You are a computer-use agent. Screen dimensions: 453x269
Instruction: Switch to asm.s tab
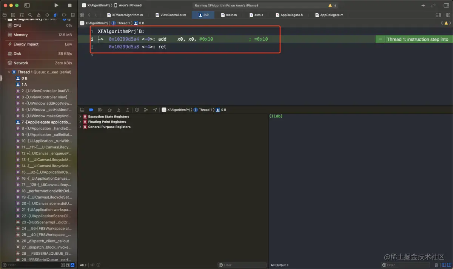pos(257,15)
